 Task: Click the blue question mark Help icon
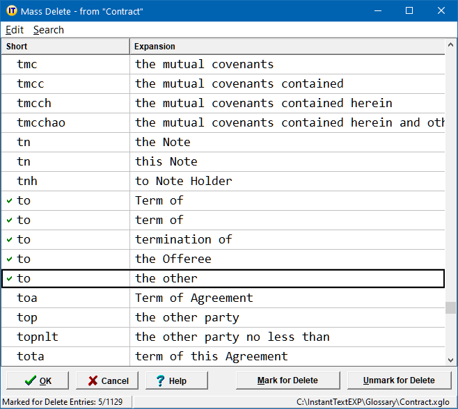160,380
